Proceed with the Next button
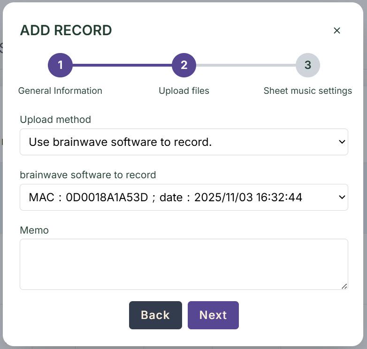The image size is (367, 349). coord(213,315)
